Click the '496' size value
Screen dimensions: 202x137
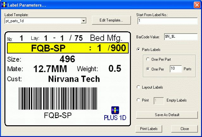click(x=67, y=59)
